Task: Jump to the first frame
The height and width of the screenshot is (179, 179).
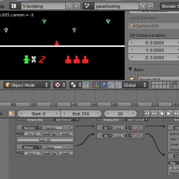Action: click(147, 114)
